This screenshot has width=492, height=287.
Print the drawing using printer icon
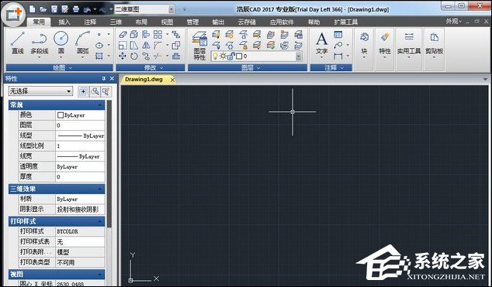[76, 9]
